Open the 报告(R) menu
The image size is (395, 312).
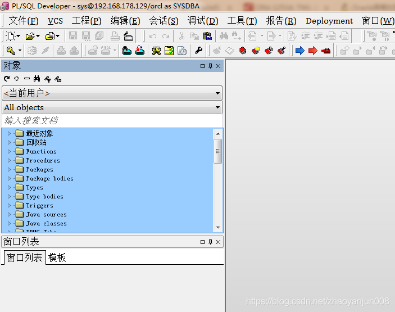coord(281,21)
